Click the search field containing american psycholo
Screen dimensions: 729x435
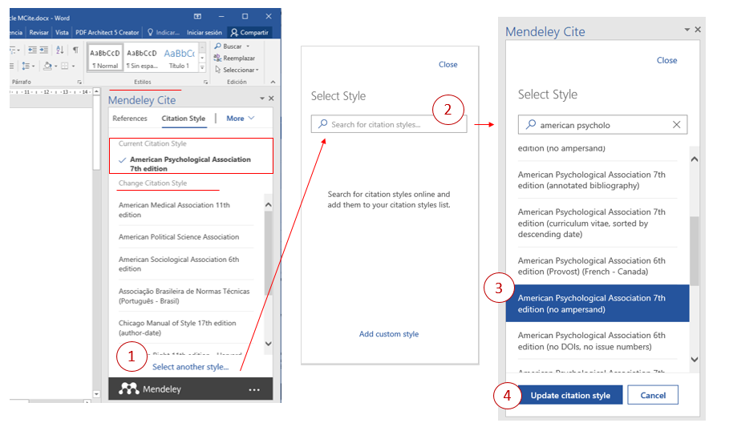pos(602,125)
